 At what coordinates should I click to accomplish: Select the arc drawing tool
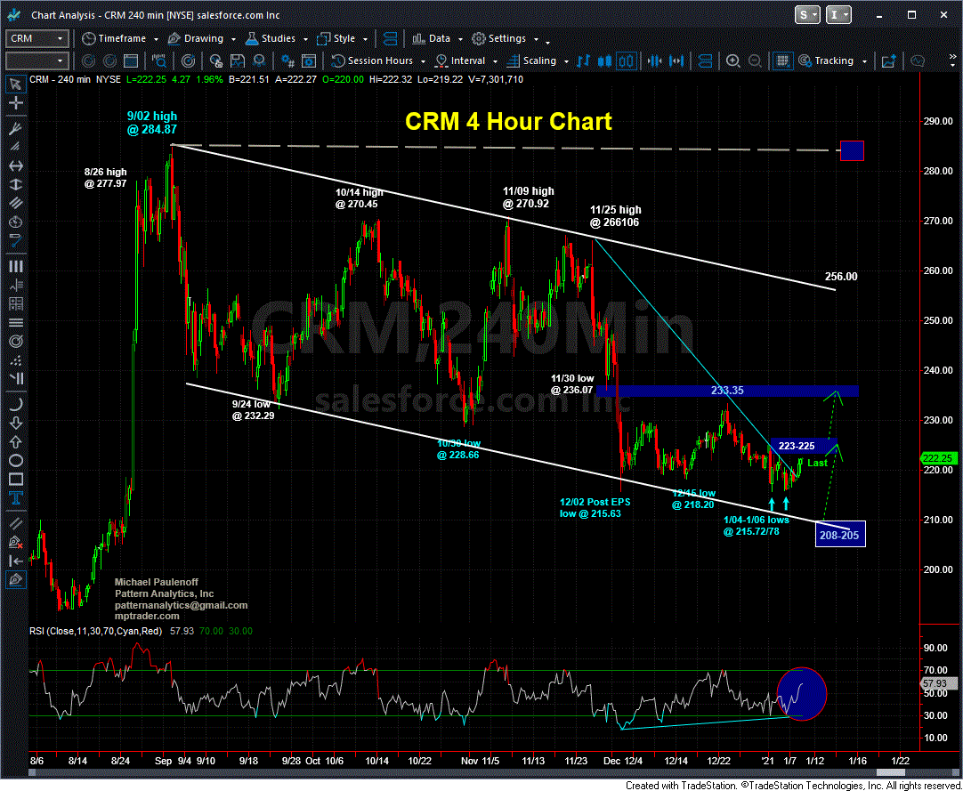coord(17,403)
